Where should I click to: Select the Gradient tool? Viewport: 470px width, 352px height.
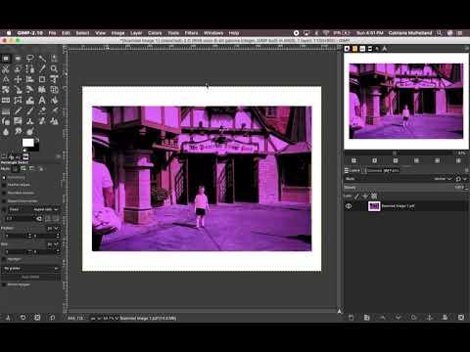[6, 110]
